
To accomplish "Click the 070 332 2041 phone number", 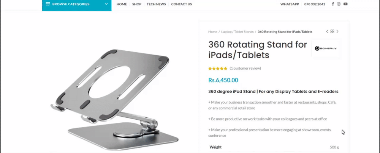I will click(315, 4).
